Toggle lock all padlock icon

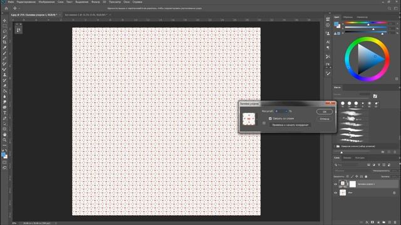pyautogui.click(x=366, y=176)
